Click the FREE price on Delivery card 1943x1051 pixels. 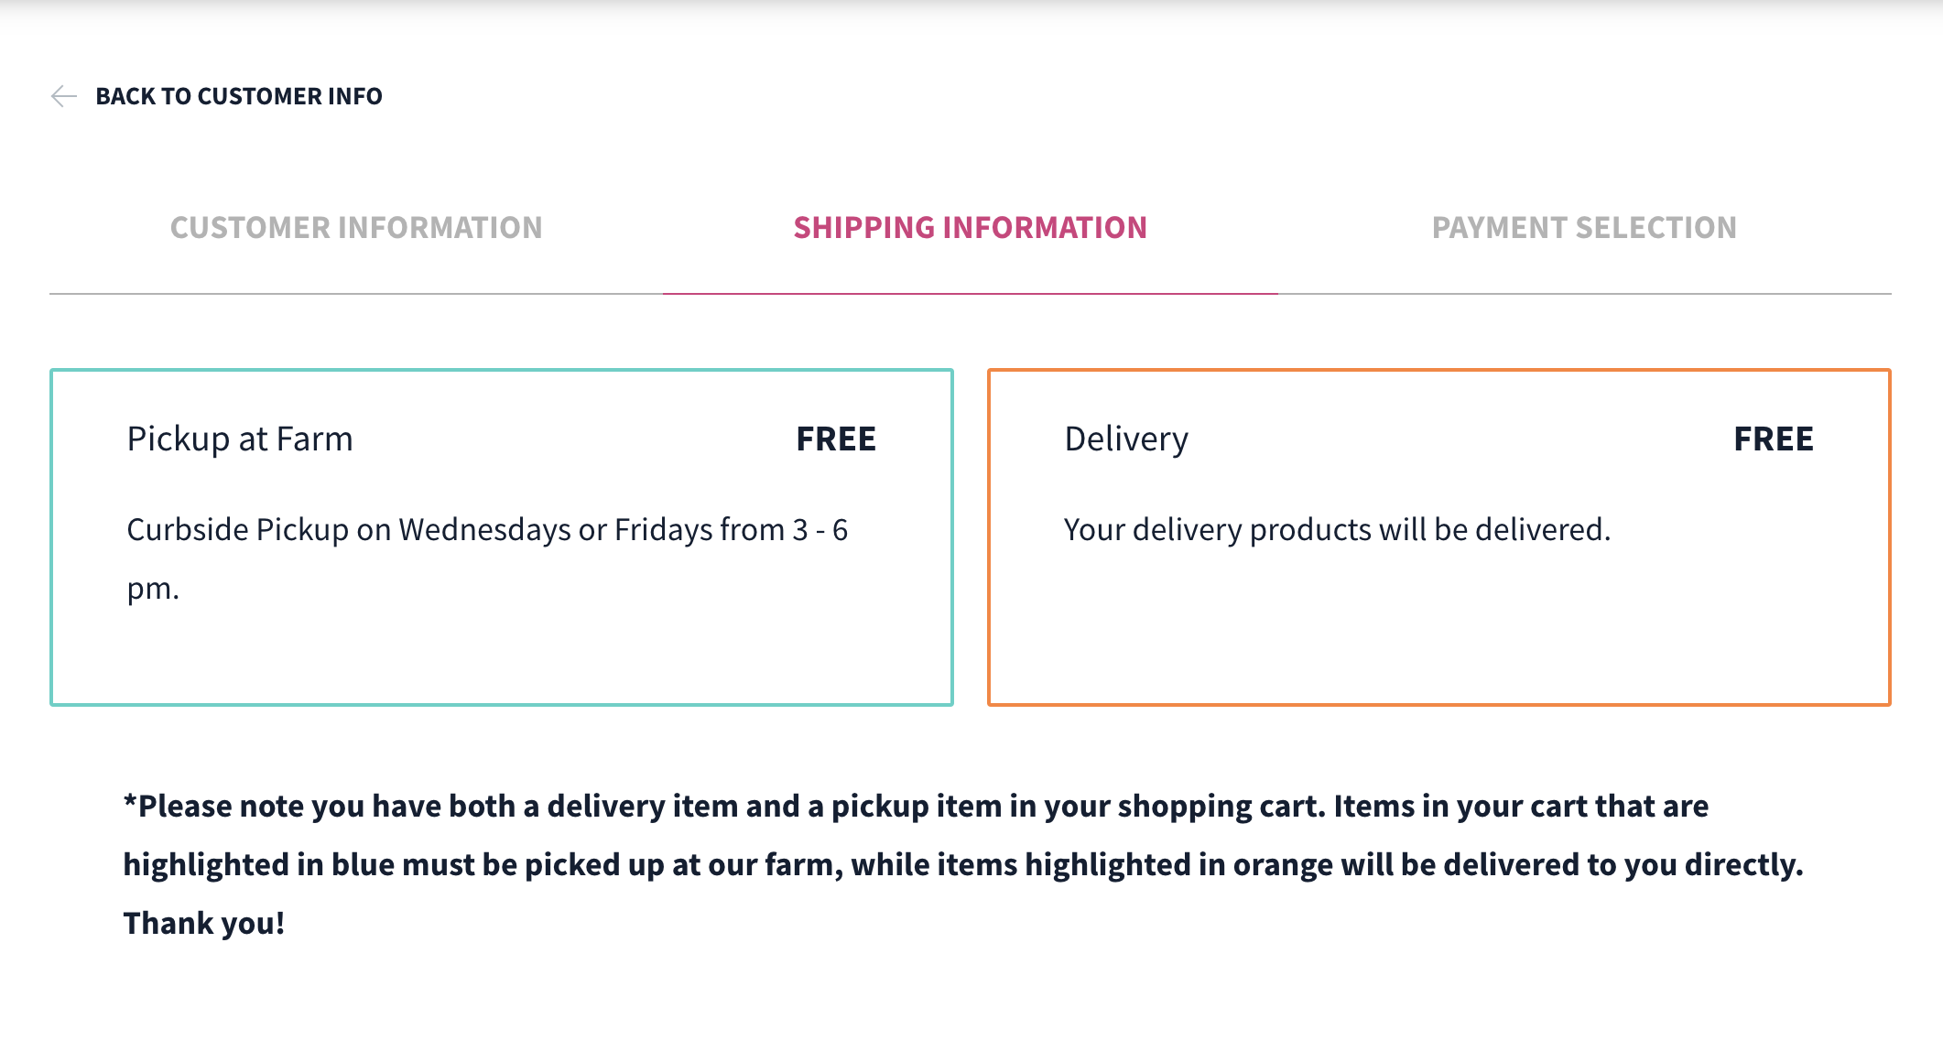point(1773,439)
